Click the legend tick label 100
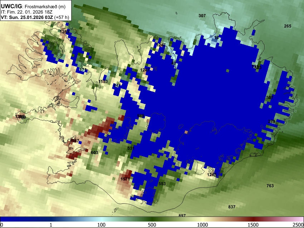The height and width of the screenshot is (228, 304). [x=102, y=225]
